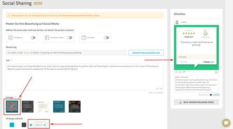Click the review stars in preview card
Screen dimensions: 233x129
(189, 33)
